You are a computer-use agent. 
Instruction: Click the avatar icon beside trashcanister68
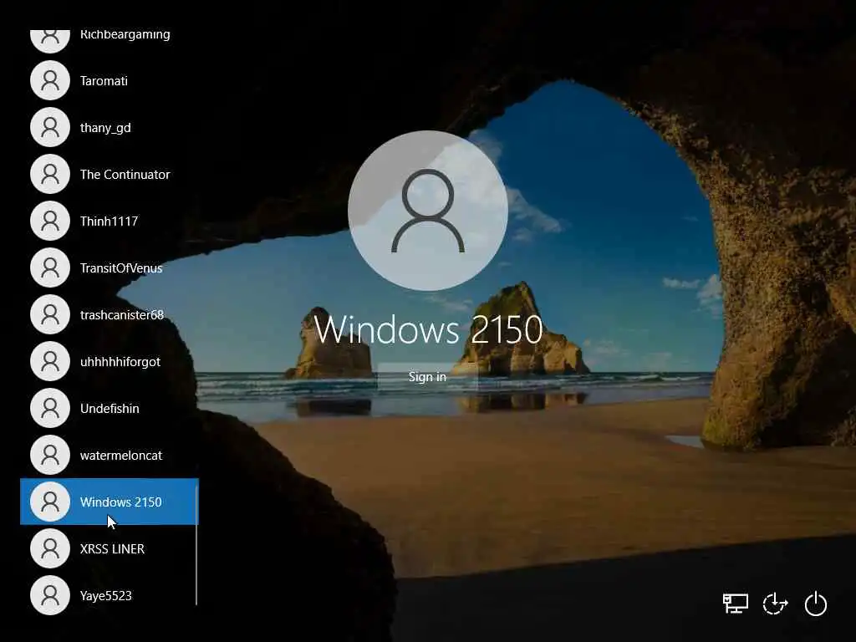[x=49, y=314]
